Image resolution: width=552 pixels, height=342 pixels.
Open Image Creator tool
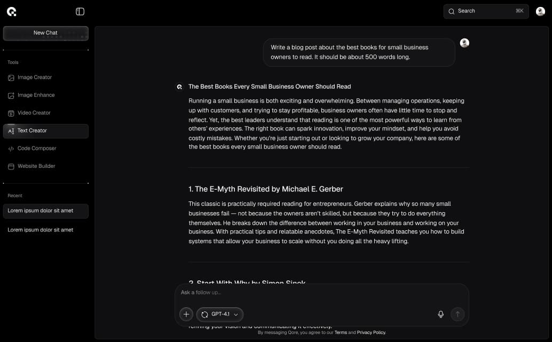pos(34,77)
